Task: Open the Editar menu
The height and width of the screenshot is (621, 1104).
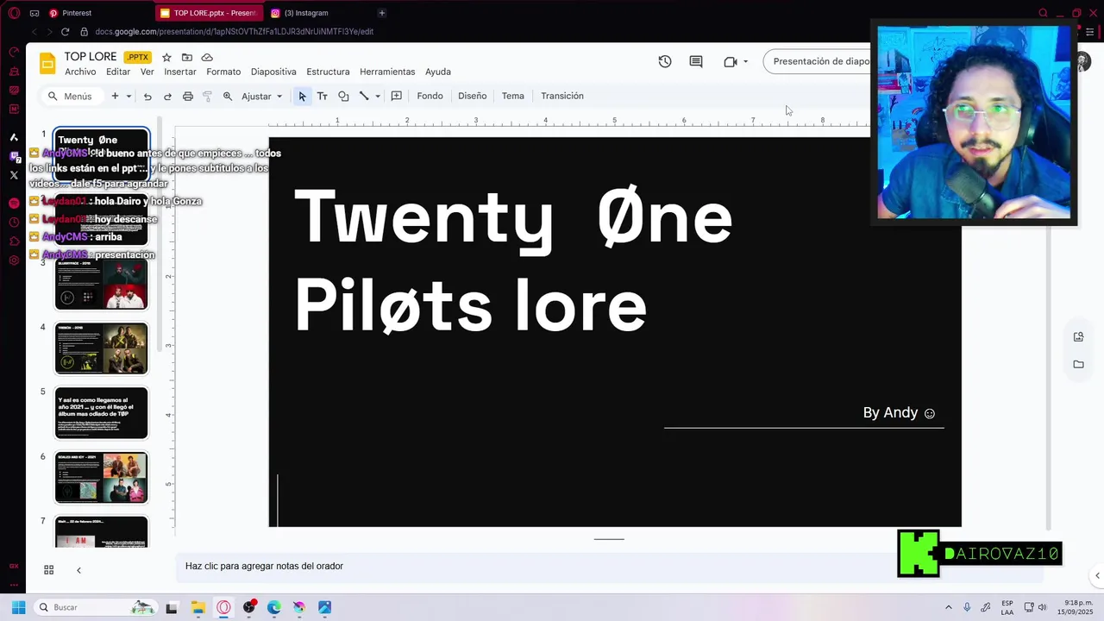Action: (118, 72)
